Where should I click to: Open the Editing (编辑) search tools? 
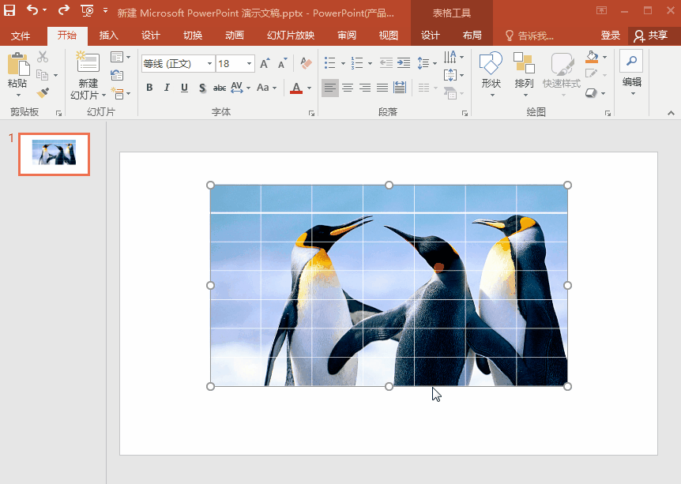[631, 72]
